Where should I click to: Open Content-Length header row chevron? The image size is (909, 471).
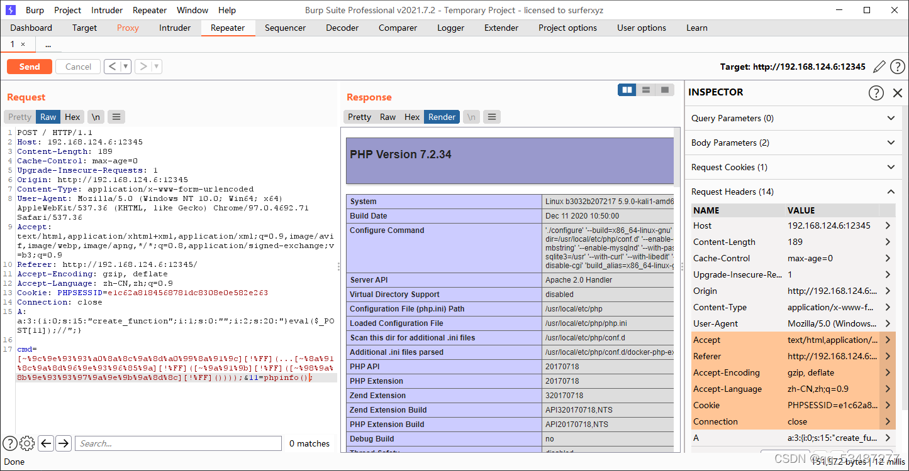pyautogui.click(x=888, y=242)
